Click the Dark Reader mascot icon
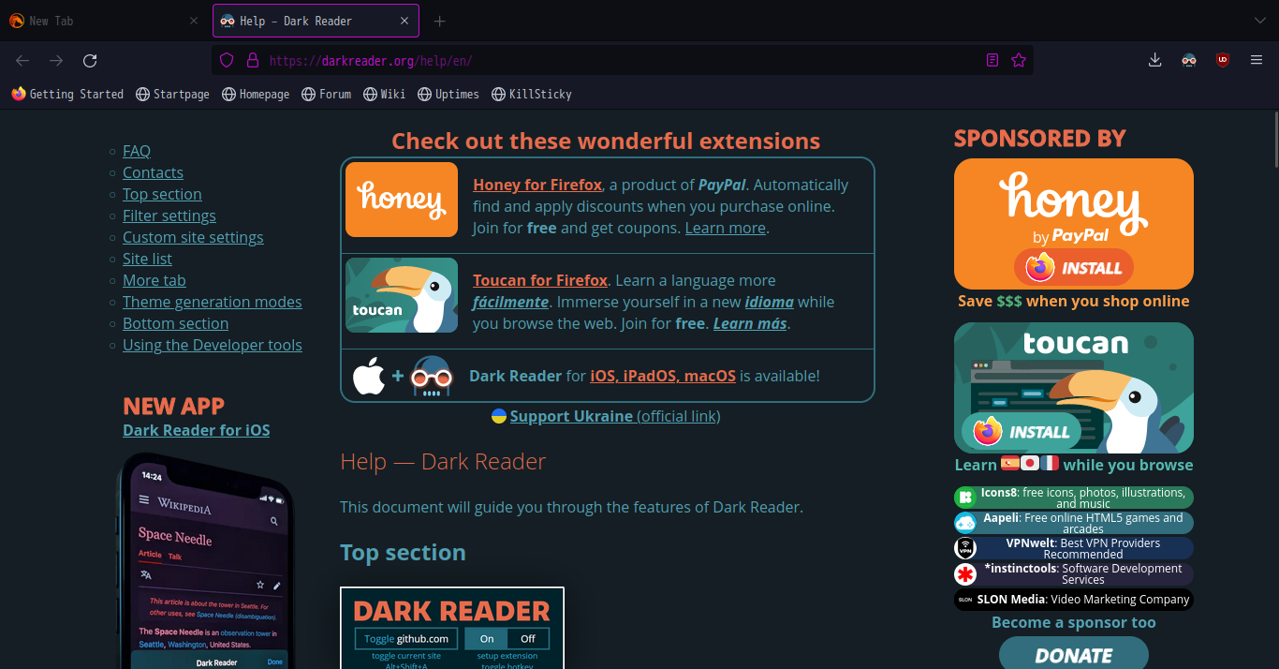This screenshot has width=1279, height=669. click(432, 376)
